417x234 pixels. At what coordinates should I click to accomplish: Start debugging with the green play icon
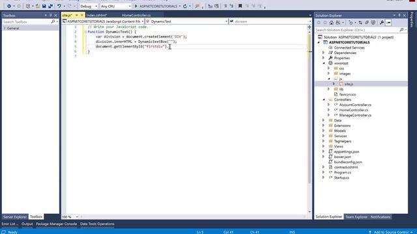136,6
